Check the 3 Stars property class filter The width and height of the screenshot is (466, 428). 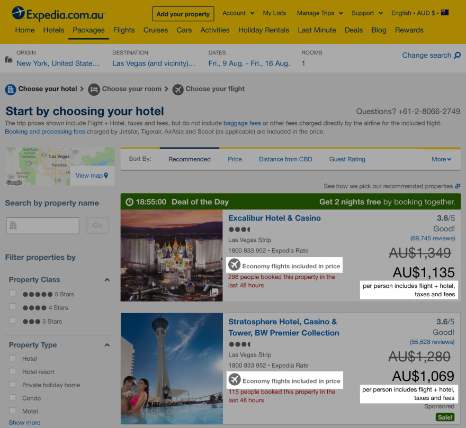pyautogui.click(x=13, y=320)
